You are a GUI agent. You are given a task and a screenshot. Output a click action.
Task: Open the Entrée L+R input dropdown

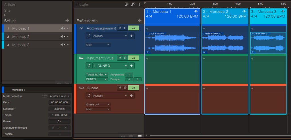click(x=98, y=104)
